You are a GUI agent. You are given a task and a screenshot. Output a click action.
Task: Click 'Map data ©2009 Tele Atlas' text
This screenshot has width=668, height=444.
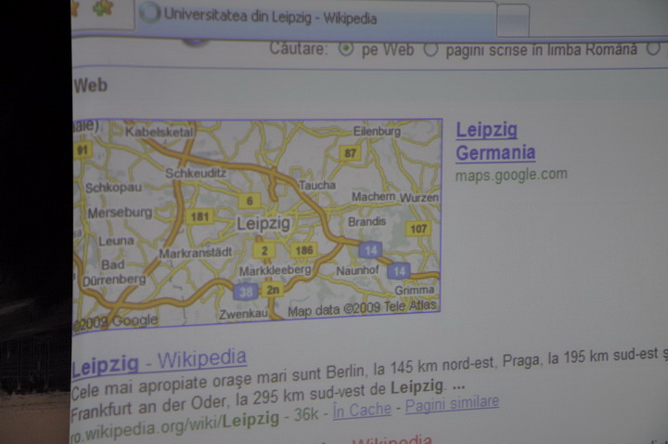coord(362,308)
